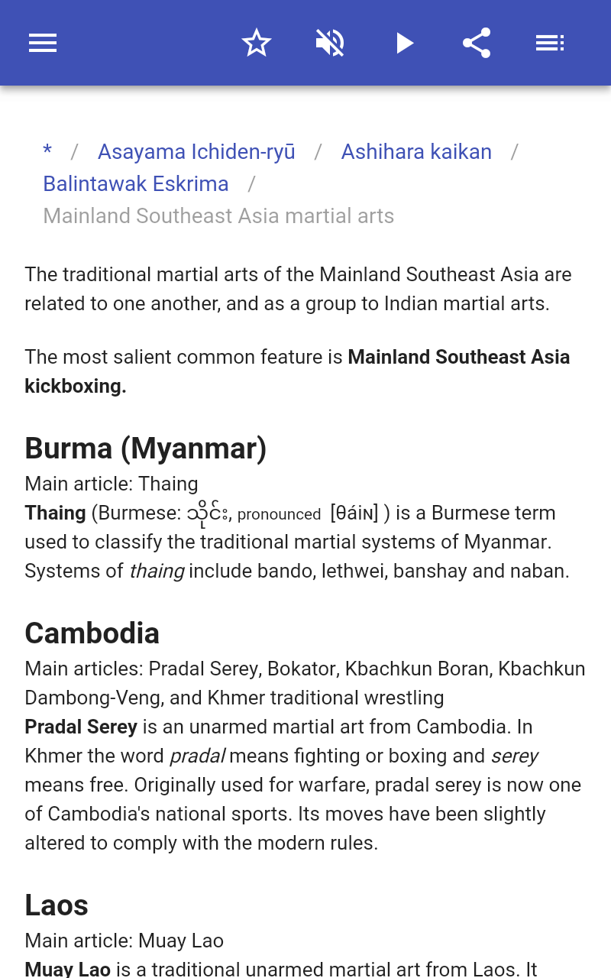The width and height of the screenshot is (611, 978).
Task: Click the 'Main article: Thaing' note
Action: [112, 484]
